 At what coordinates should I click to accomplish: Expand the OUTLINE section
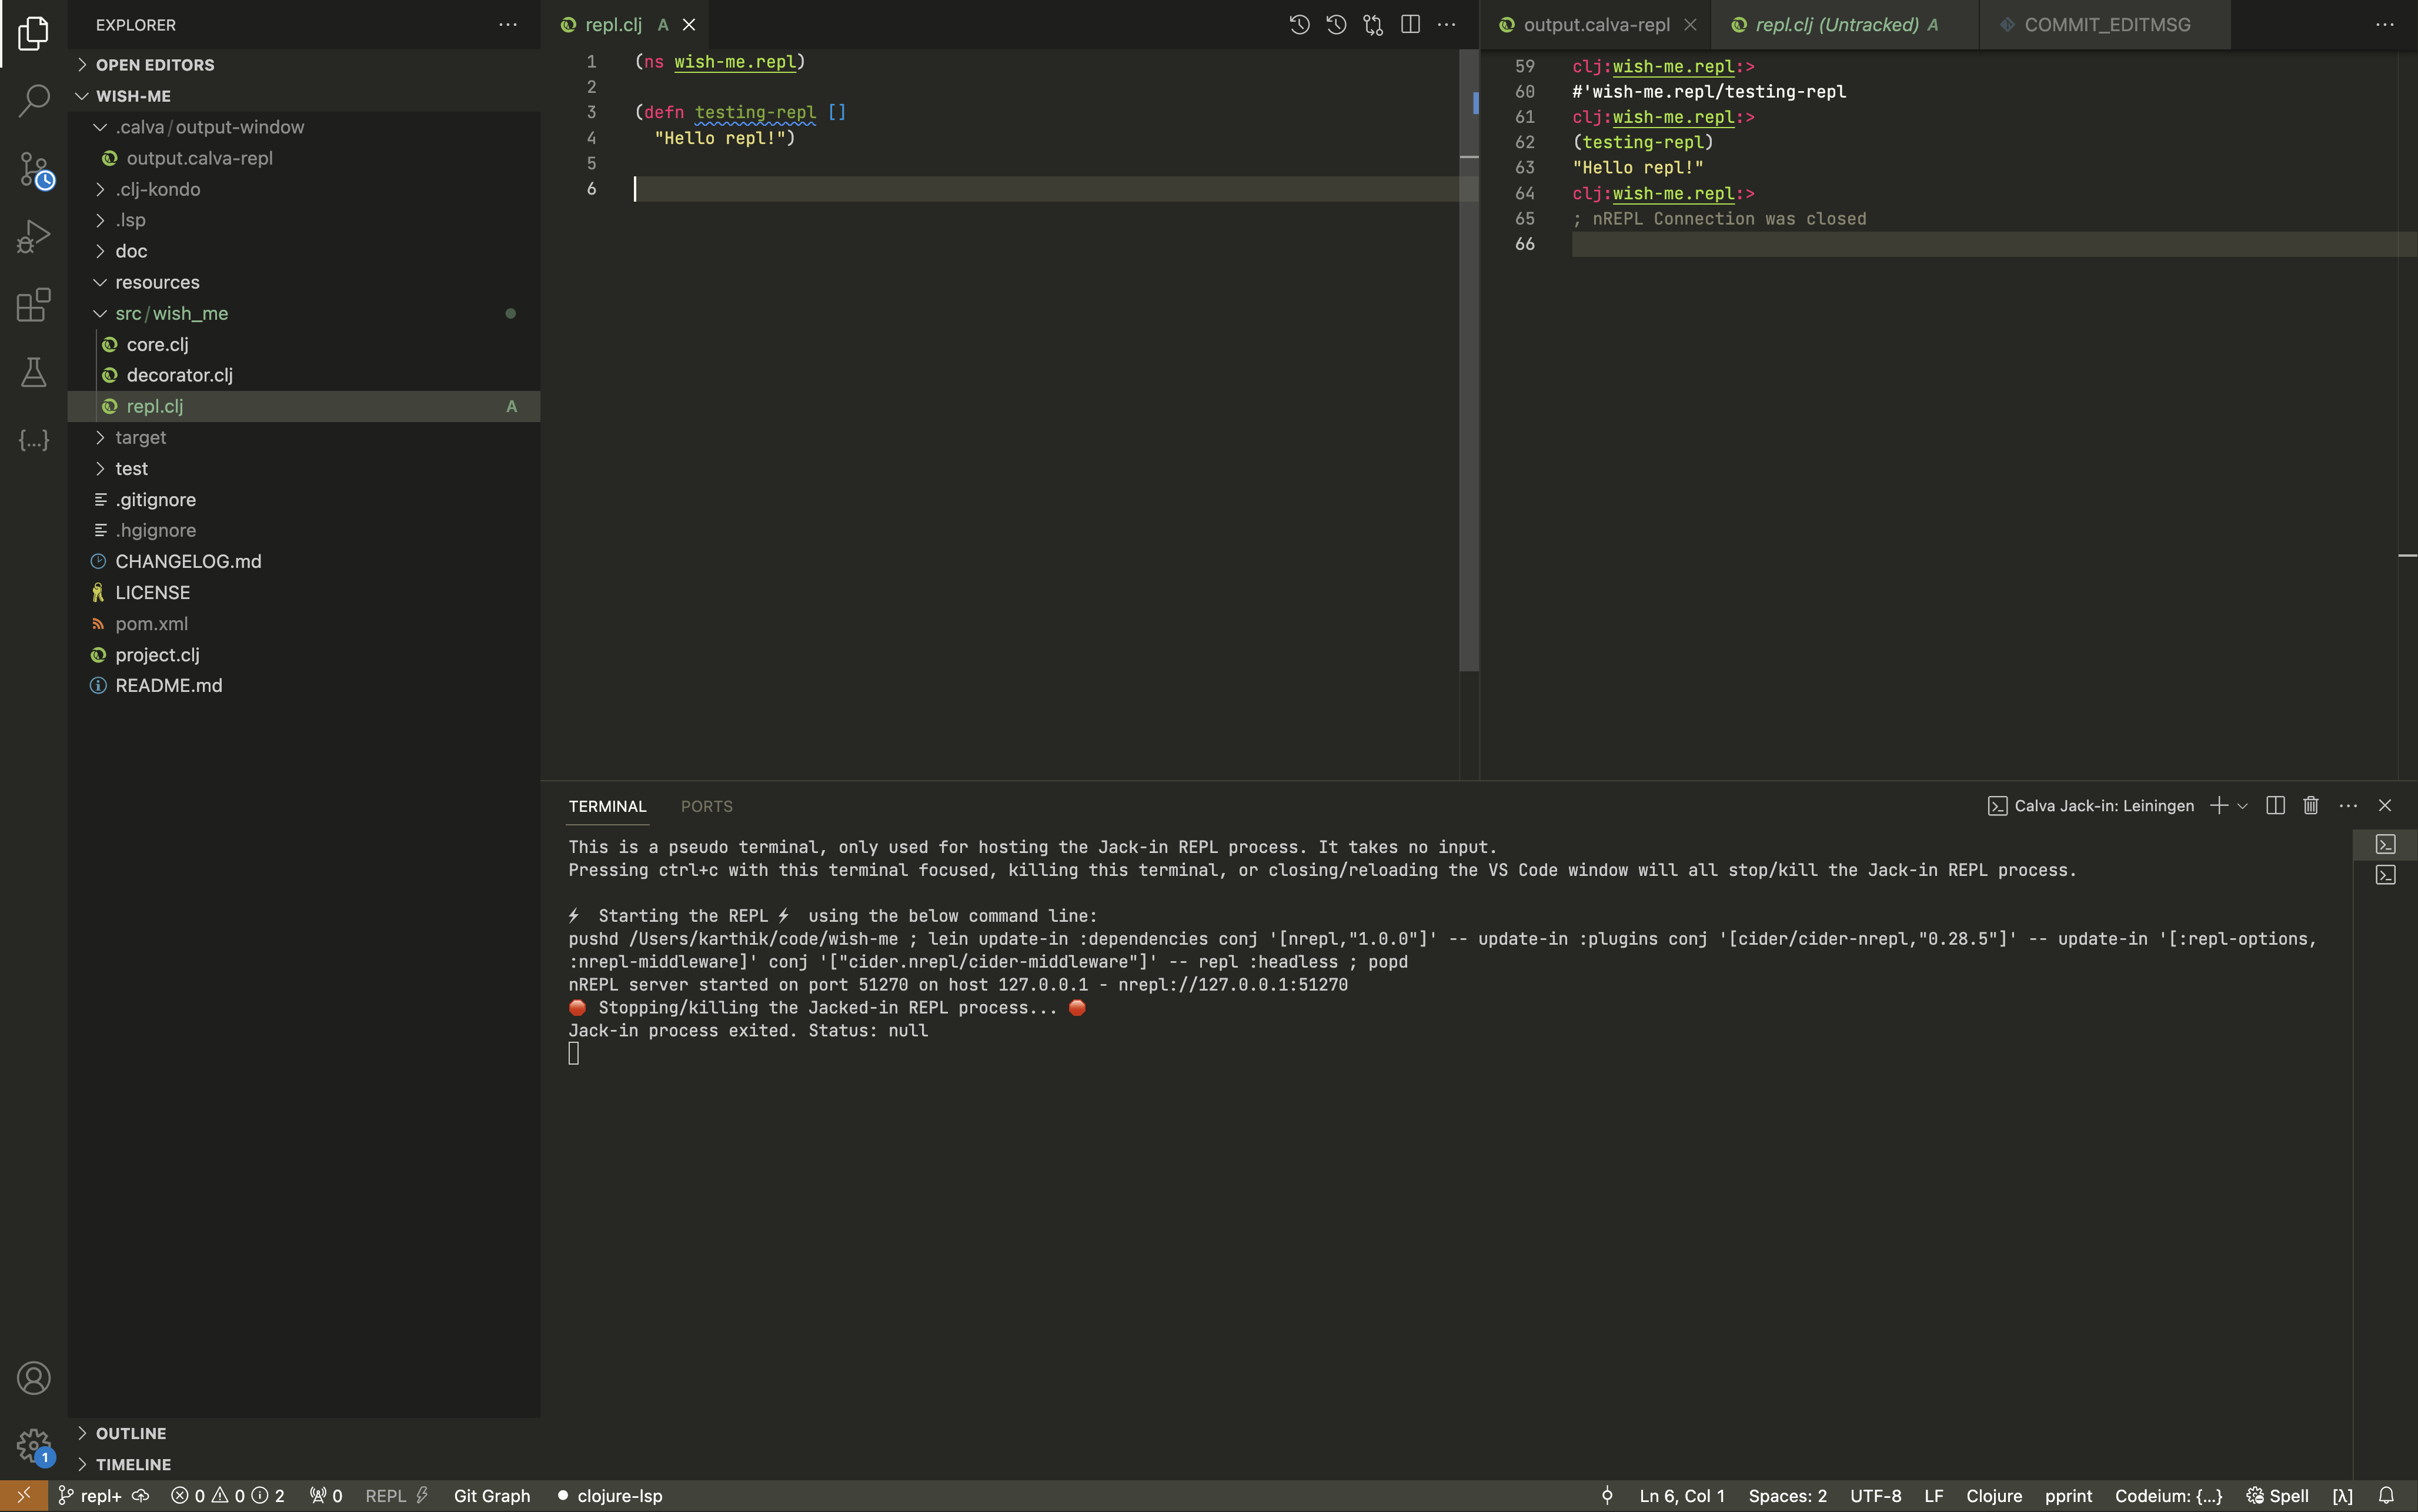[x=304, y=1433]
